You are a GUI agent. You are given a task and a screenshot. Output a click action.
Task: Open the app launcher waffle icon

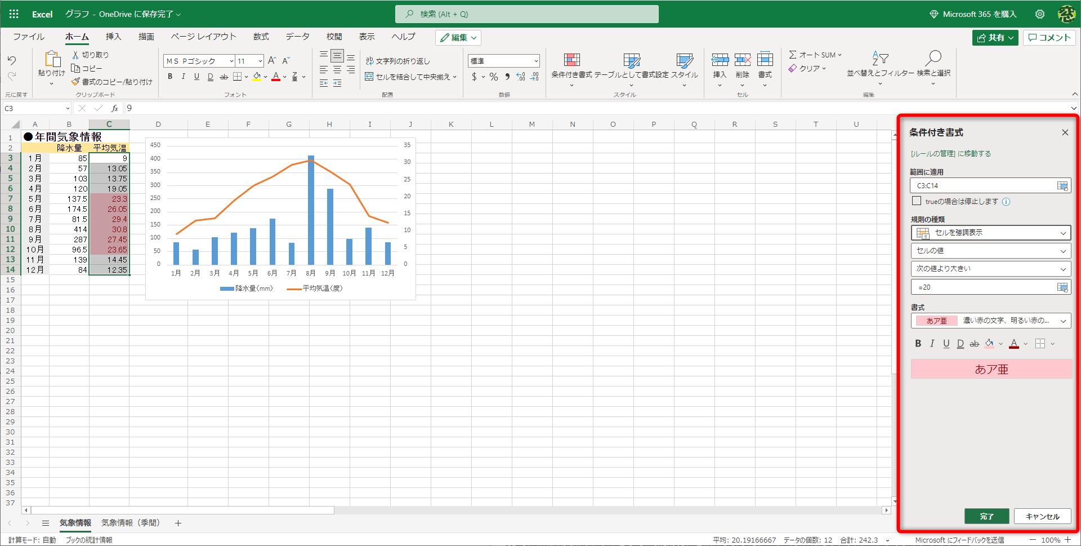point(14,14)
